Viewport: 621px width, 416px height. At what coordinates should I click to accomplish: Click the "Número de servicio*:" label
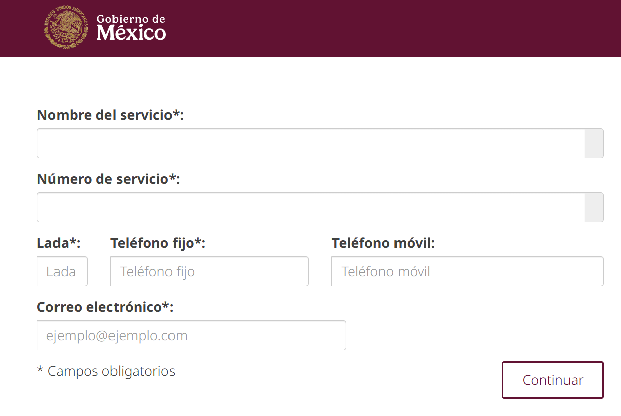pos(108,179)
